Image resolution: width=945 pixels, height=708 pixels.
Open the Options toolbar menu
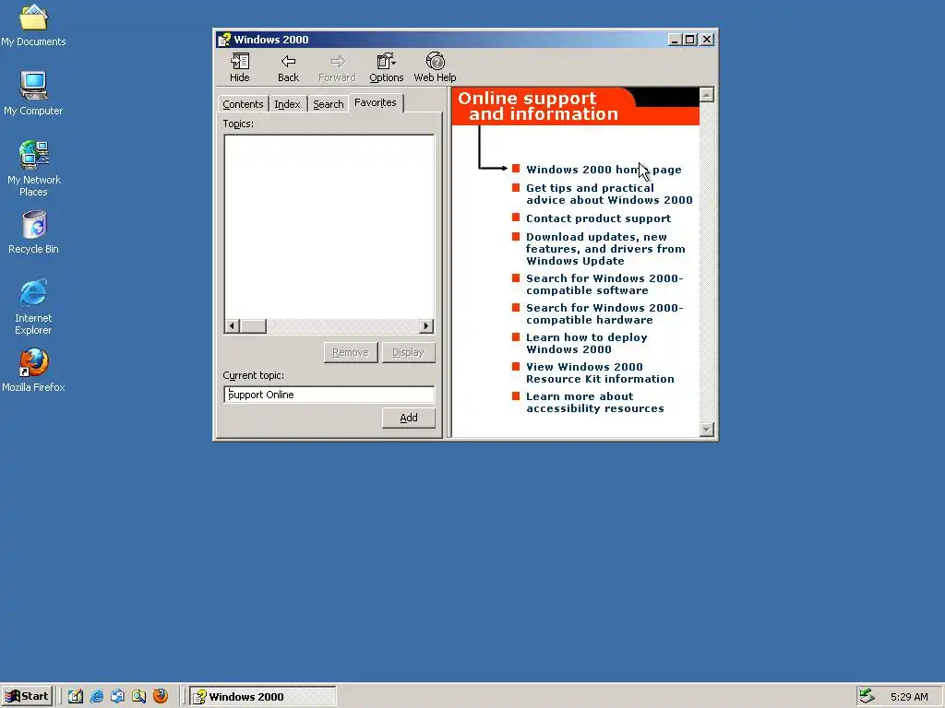[387, 67]
